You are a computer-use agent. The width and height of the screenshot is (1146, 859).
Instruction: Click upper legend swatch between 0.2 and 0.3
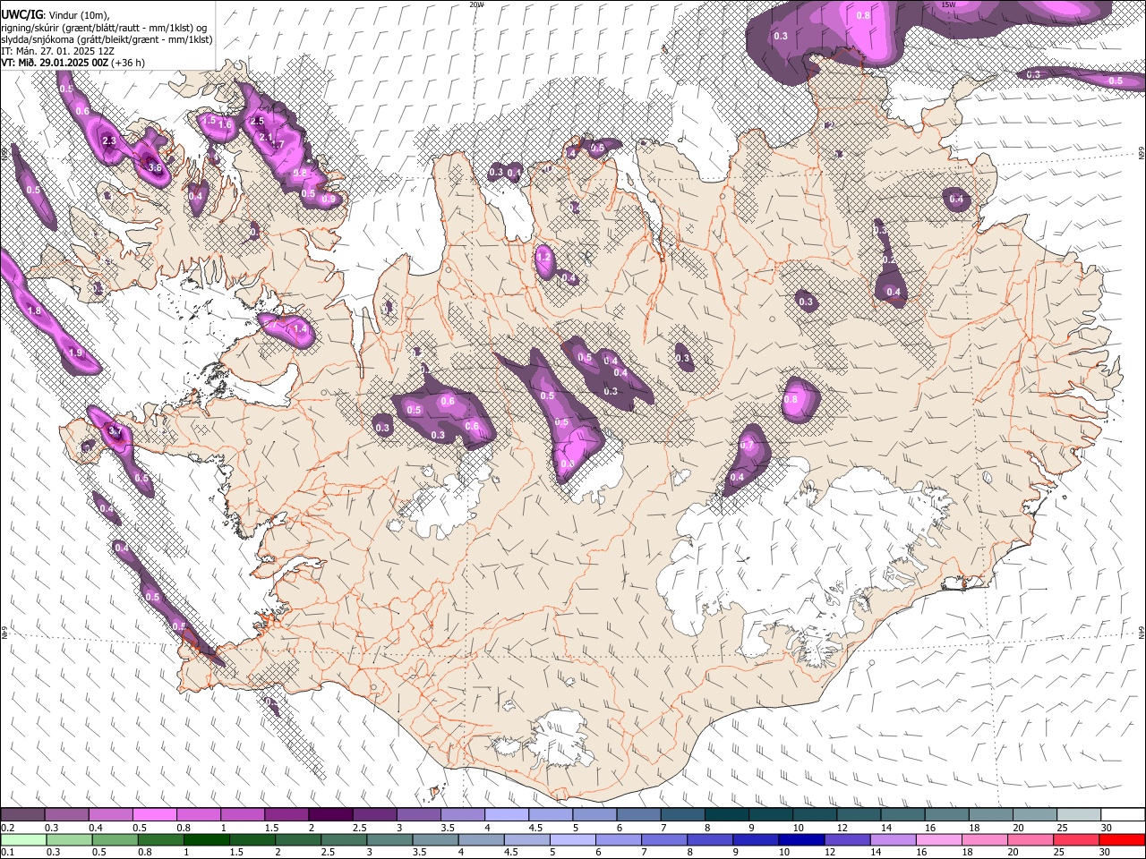[x=23, y=815]
